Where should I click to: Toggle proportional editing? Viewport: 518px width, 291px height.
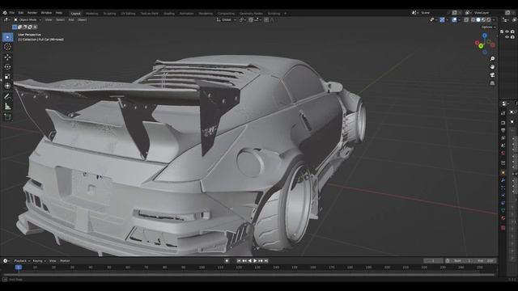tap(266, 19)
